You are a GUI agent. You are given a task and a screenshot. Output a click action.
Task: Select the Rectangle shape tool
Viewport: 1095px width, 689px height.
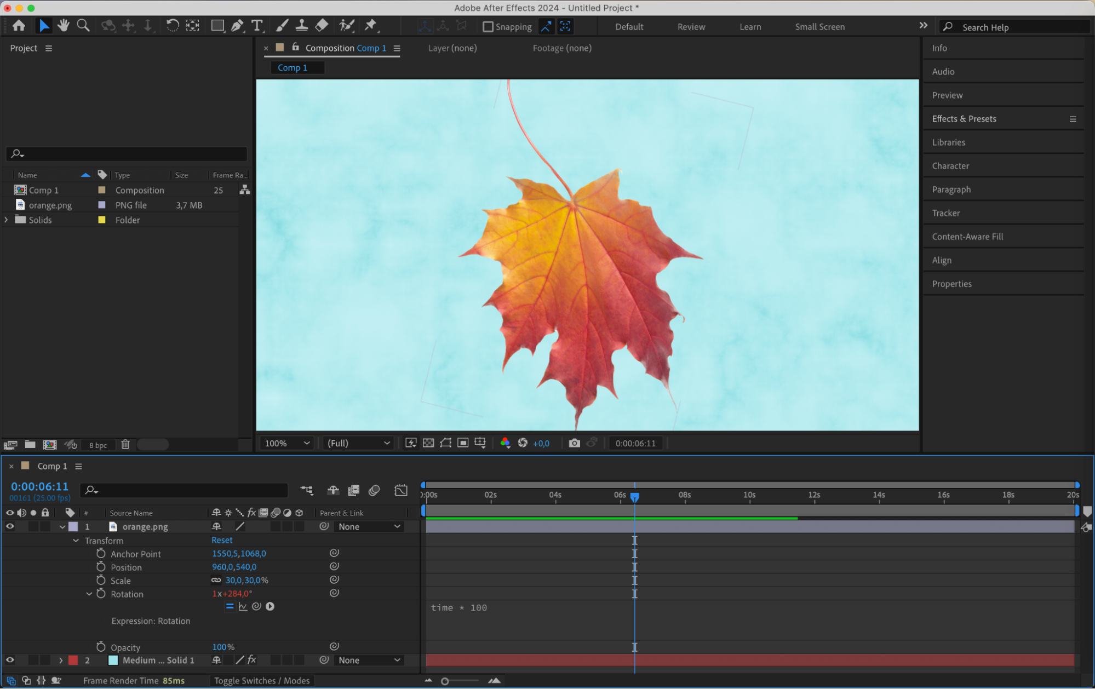tap(217, 25)
